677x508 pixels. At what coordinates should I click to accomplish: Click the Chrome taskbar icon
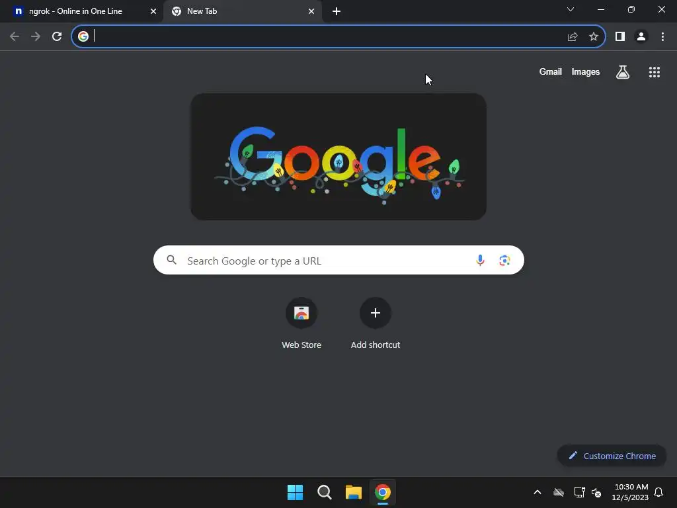[383, 492]
